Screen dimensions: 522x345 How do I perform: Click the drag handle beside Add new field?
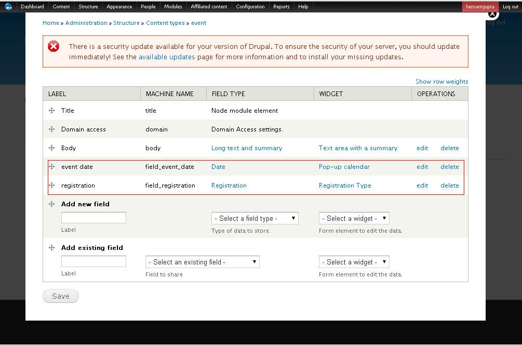tap(51, 204)
